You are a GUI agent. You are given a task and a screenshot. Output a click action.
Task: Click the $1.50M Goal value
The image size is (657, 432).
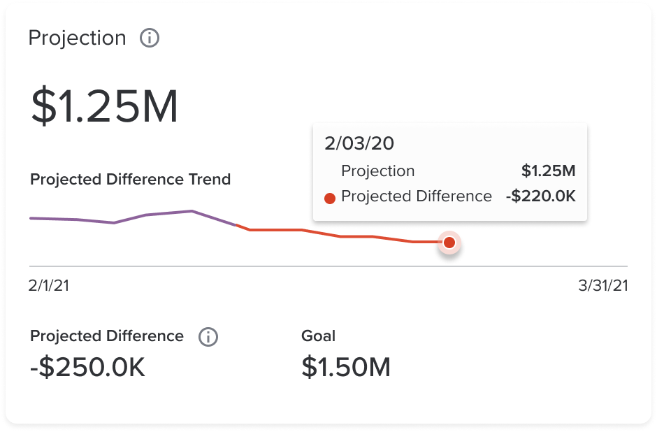click(x=345, y=367)
